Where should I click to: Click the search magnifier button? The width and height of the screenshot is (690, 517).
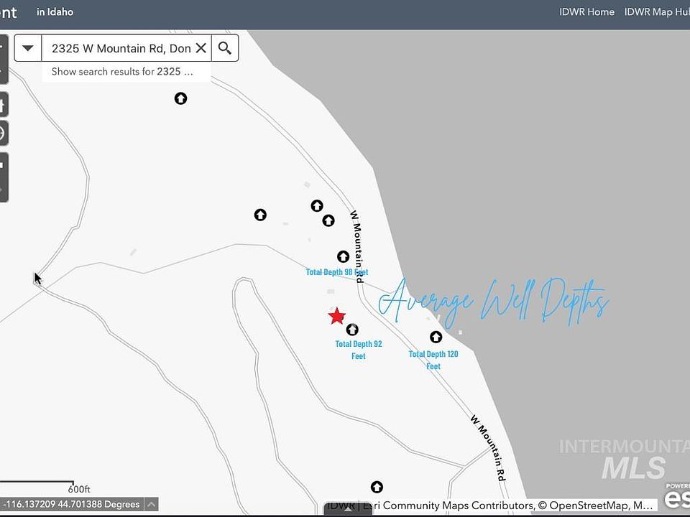[225, 48]
